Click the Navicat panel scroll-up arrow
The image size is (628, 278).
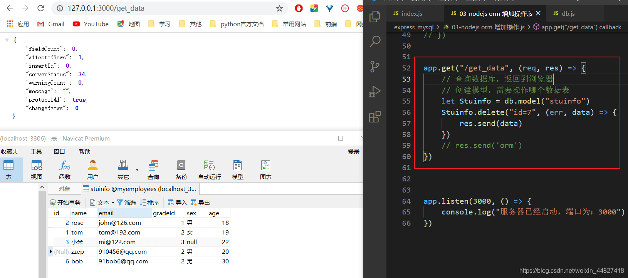(42, 187)
